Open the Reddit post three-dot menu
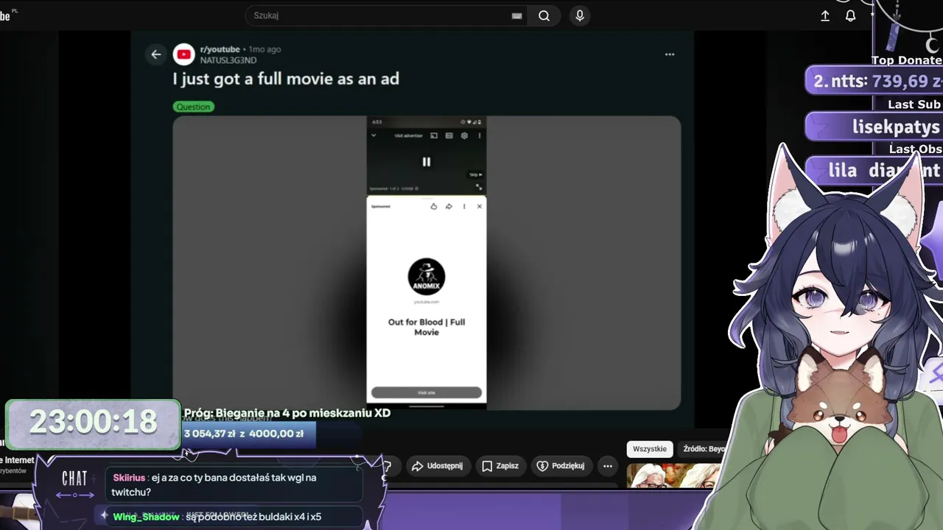Image resolution: width=943 pixels, height=530 pixels. pos(670,54)
